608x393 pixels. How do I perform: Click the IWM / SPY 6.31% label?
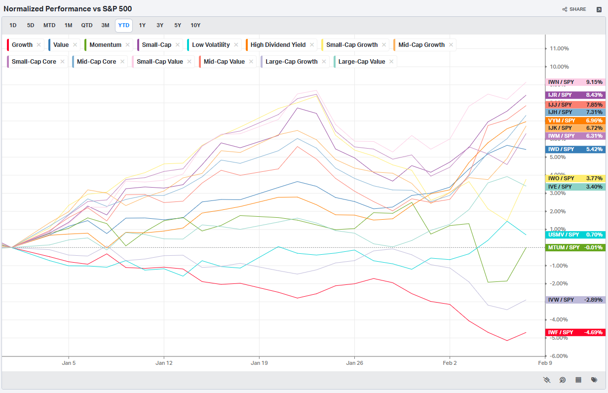575,136
